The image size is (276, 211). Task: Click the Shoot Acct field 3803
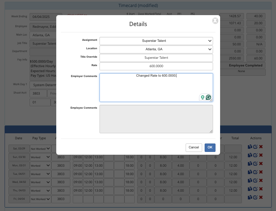(38, 93)
